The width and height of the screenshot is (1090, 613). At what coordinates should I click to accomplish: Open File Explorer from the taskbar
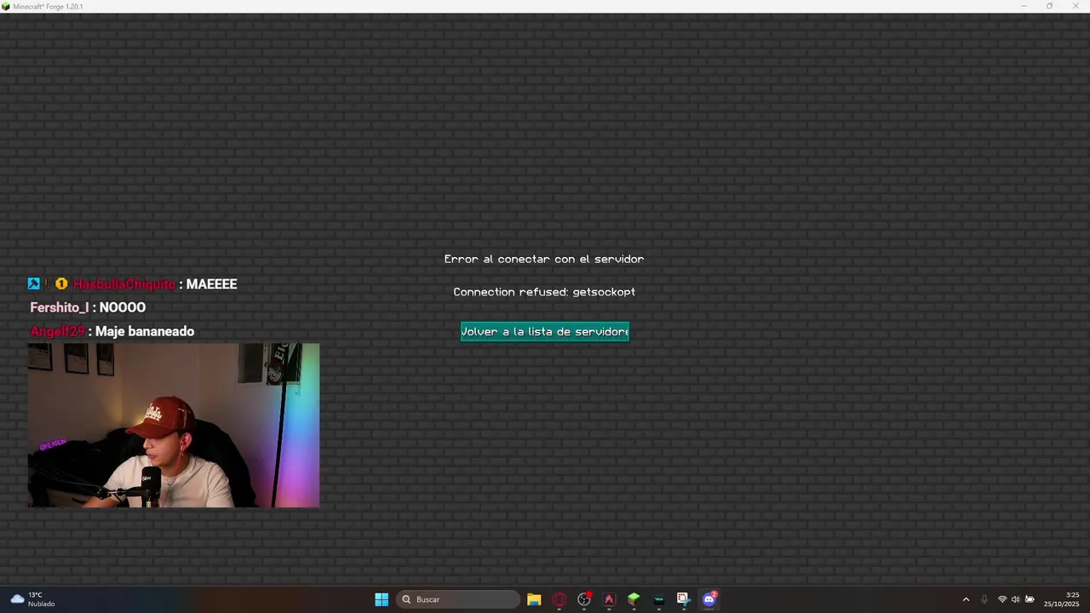point(534,599)
